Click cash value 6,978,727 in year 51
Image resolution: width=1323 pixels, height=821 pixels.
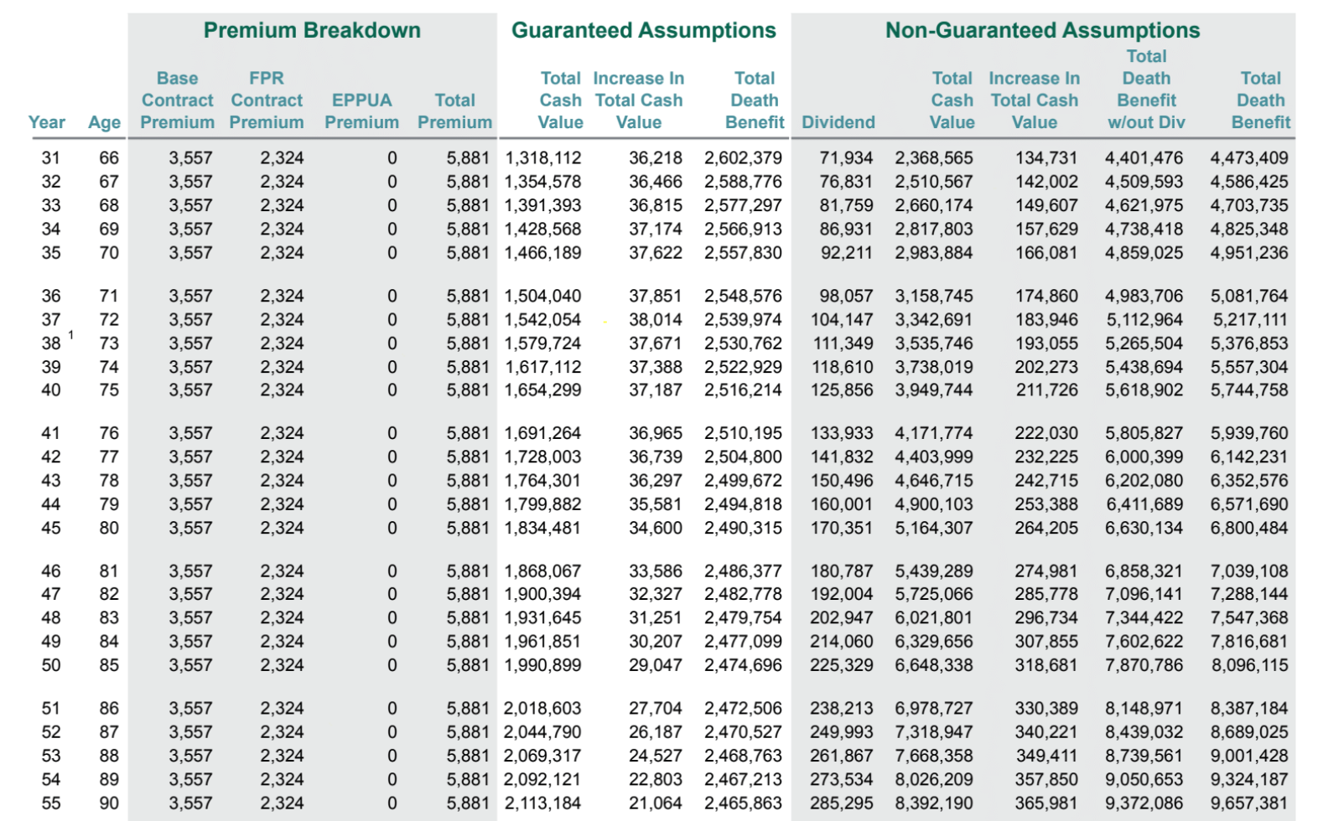pyautogui.click(x=934, y=709)
